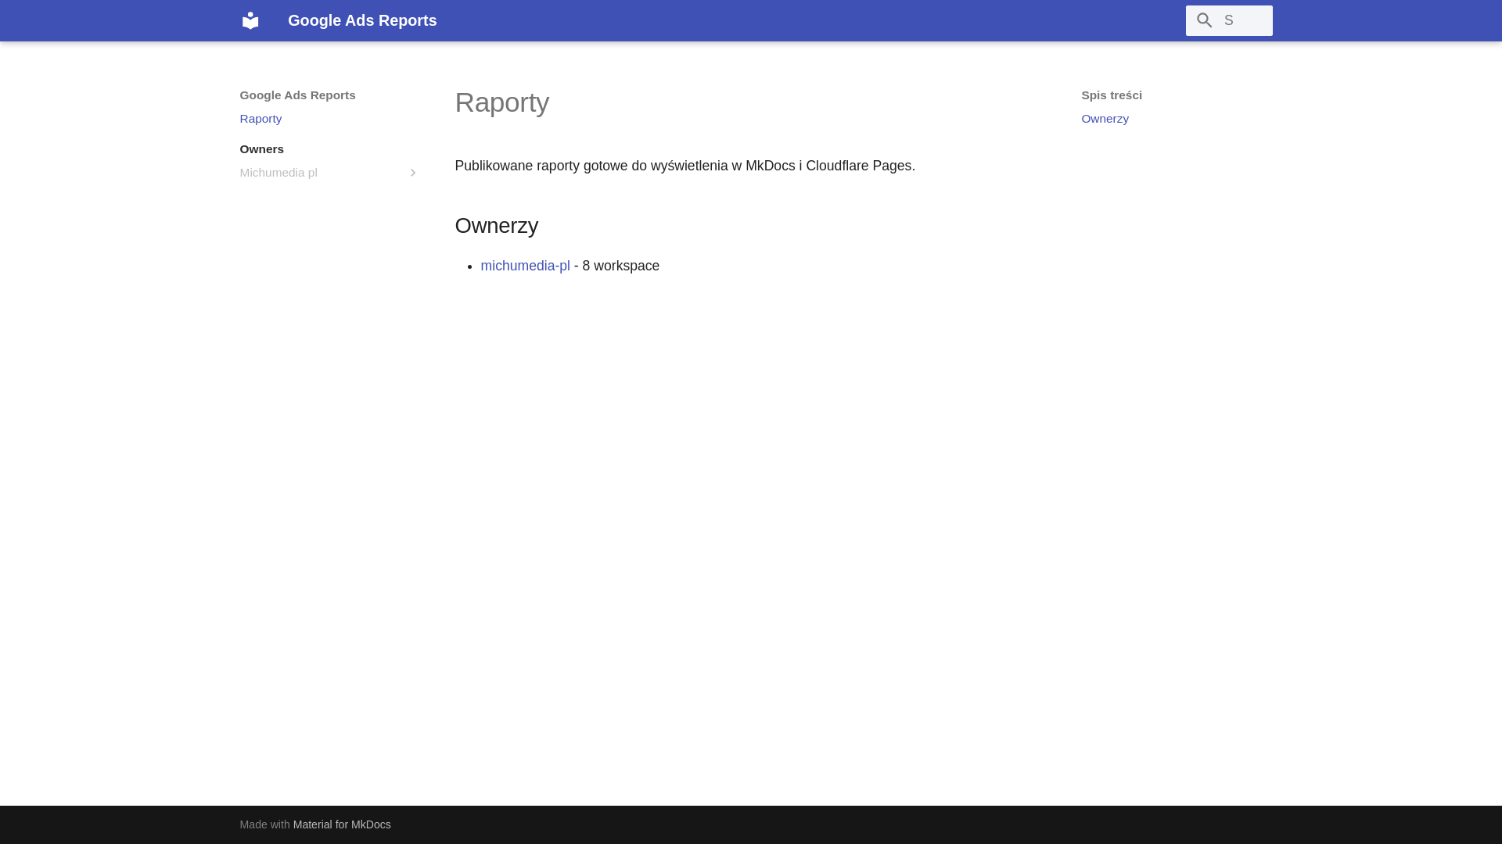The width and height of the screenshot is (1502, 844).
Task: Open the michumedia-pl owner link
Action: click(525, 266)
